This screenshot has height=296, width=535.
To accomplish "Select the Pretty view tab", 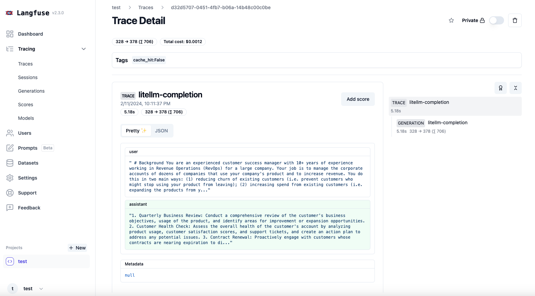I will click(x=136, y=131).
